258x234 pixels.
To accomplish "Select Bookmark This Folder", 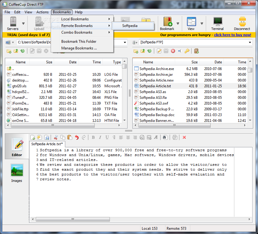I will tap(82, 42).
